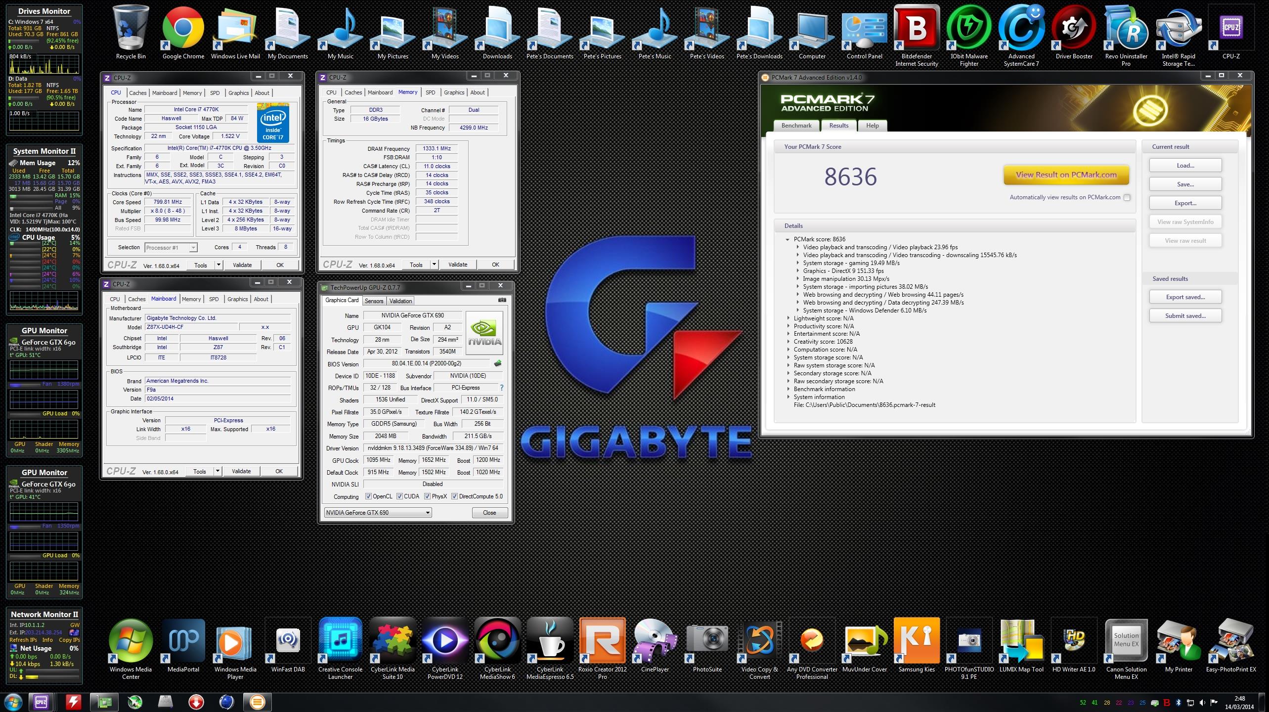Open the Validation tab in GPU-Z
The width and height of the screenshot is (1269, 712).
click(x=400, y=301)
